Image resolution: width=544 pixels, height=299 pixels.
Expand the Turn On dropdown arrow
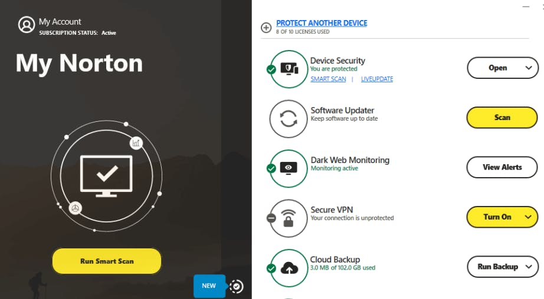tap(528, 217)
